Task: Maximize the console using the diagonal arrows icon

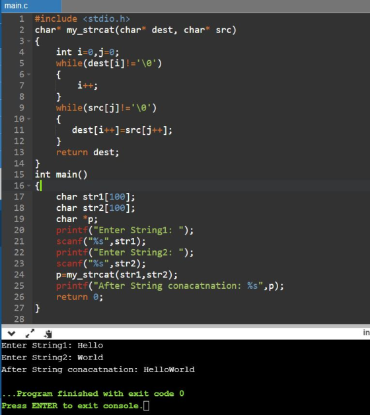Action: (x=30, y=333)
